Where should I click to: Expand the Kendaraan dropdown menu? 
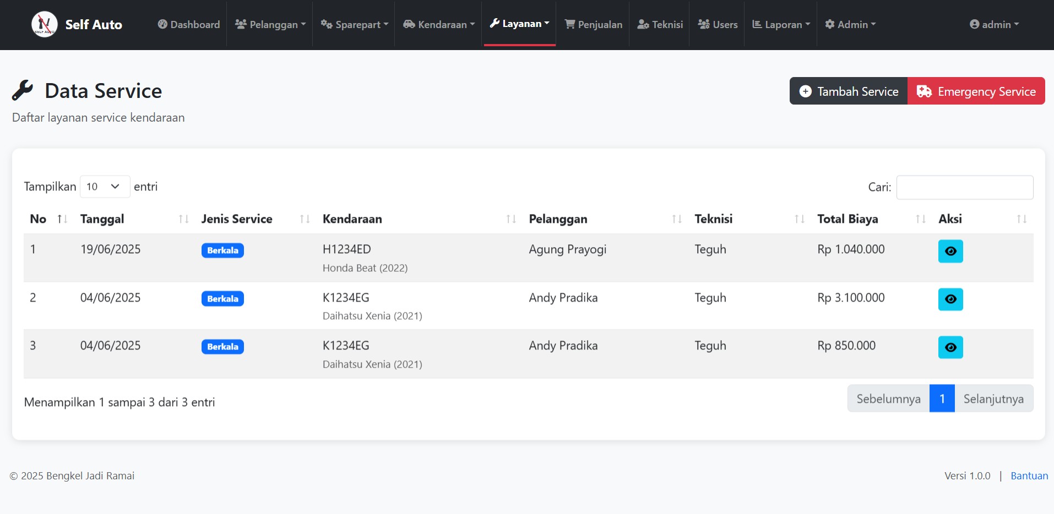pos(438,24)
